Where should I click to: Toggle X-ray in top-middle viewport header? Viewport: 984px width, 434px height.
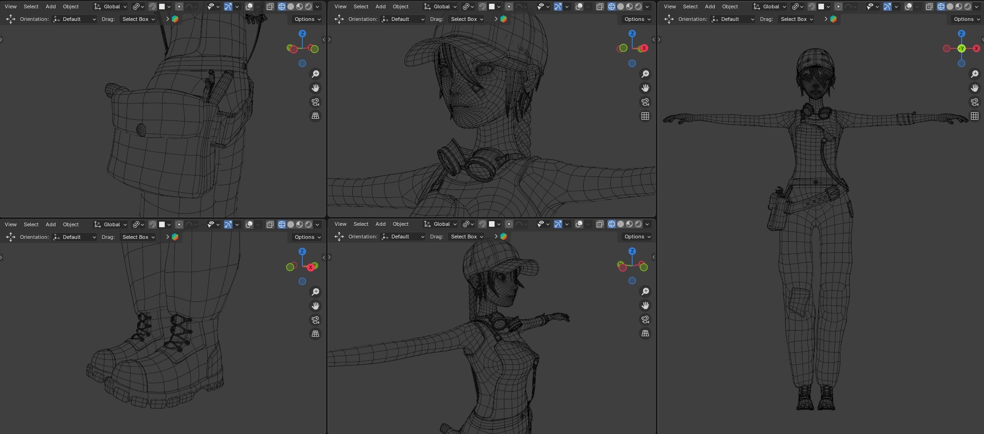pos(600,7)
